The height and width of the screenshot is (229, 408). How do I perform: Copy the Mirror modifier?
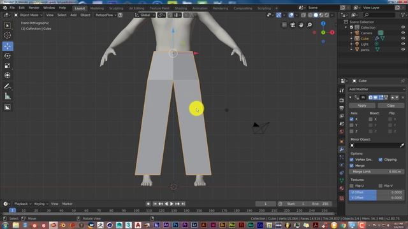pyautogui.click(x=391, y=106)
